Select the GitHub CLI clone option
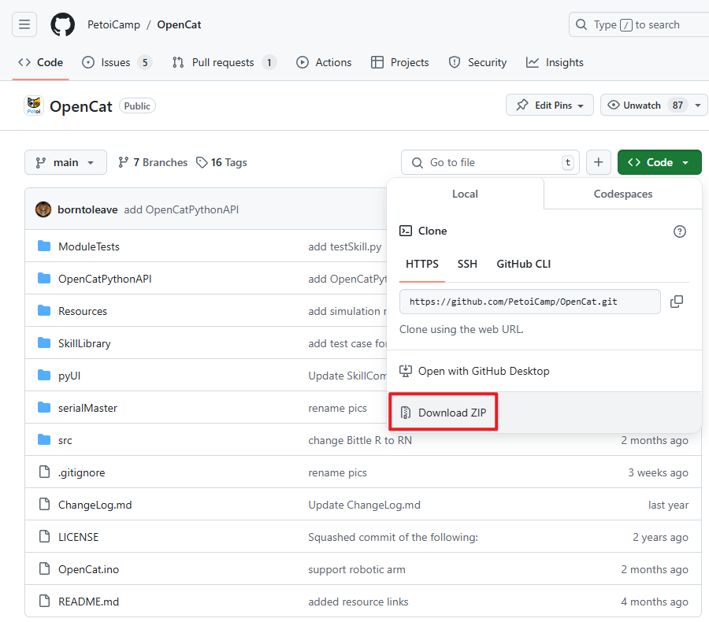Screen dimensions: 709x622 (523, 264)
